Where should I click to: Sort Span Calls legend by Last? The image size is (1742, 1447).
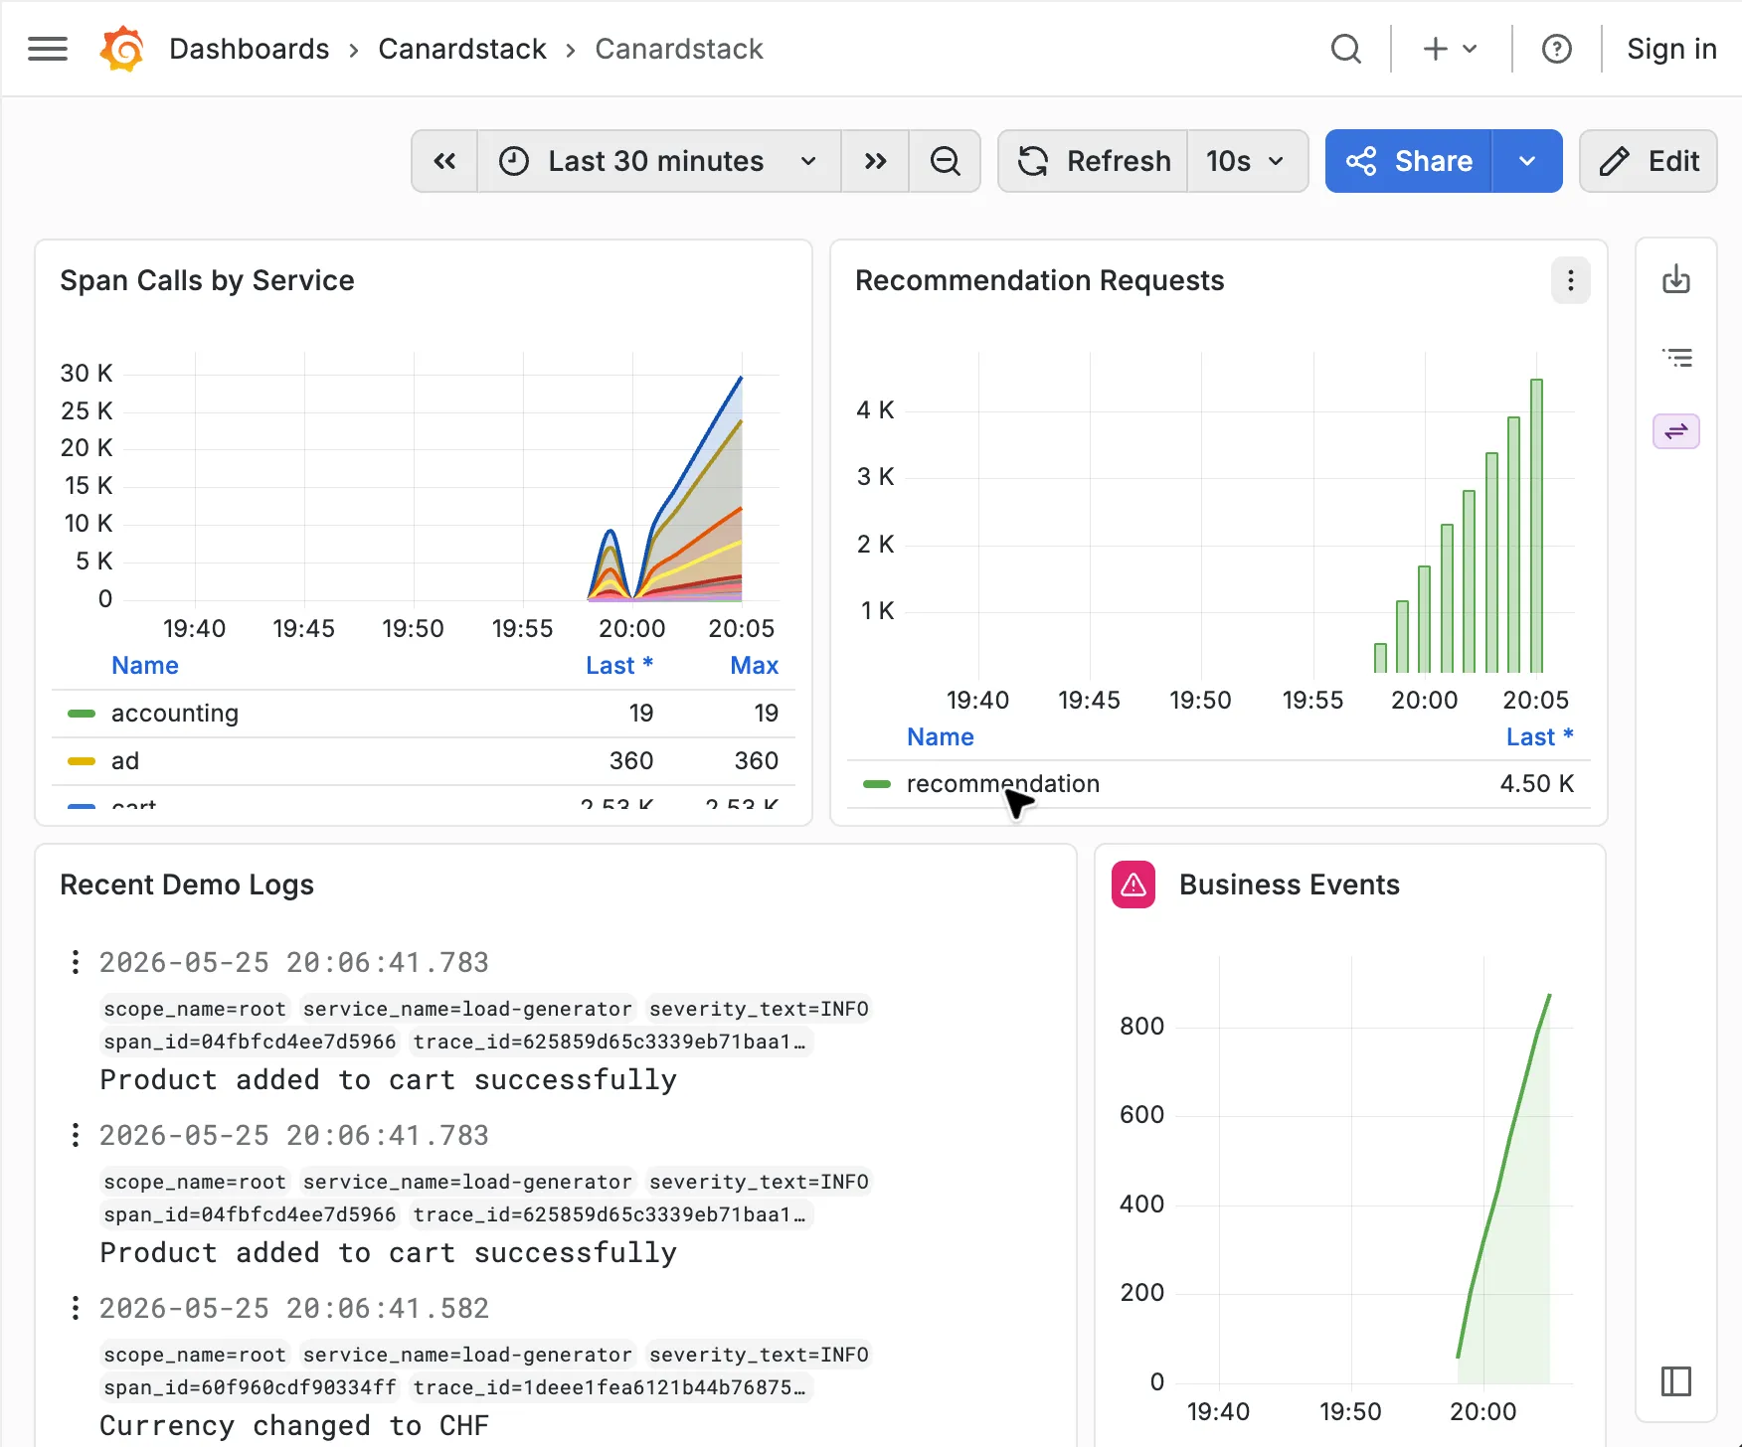point(618,666)
